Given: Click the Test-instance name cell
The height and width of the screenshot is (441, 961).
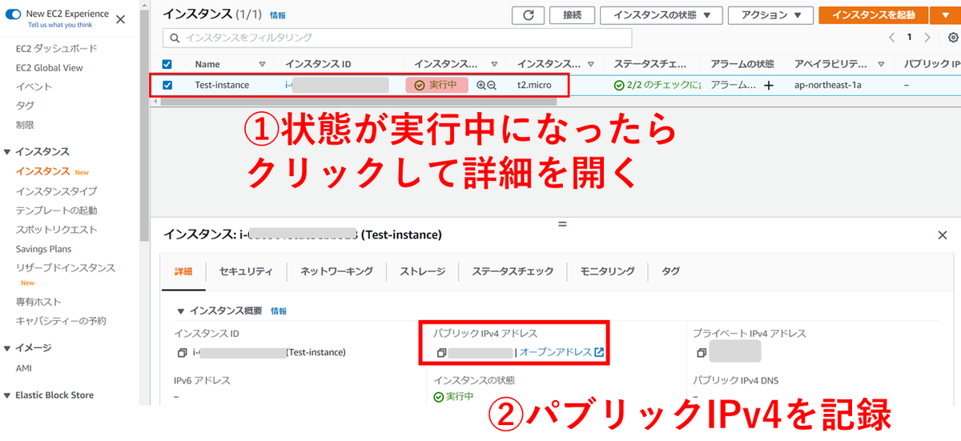Looking at the screenshot, I should (x=222, y=85).
